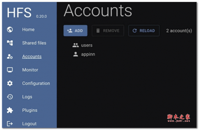Choose Logout in the sidebar
Image resolution: width=199 pixels, height=130 pixels.
[x=29, y=124]
